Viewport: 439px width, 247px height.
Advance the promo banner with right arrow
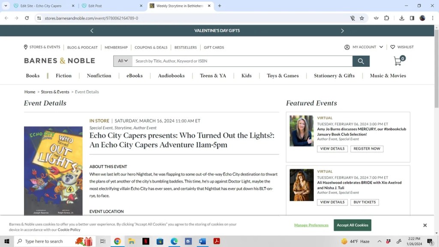pyautogui.click(x=342, y=31)
